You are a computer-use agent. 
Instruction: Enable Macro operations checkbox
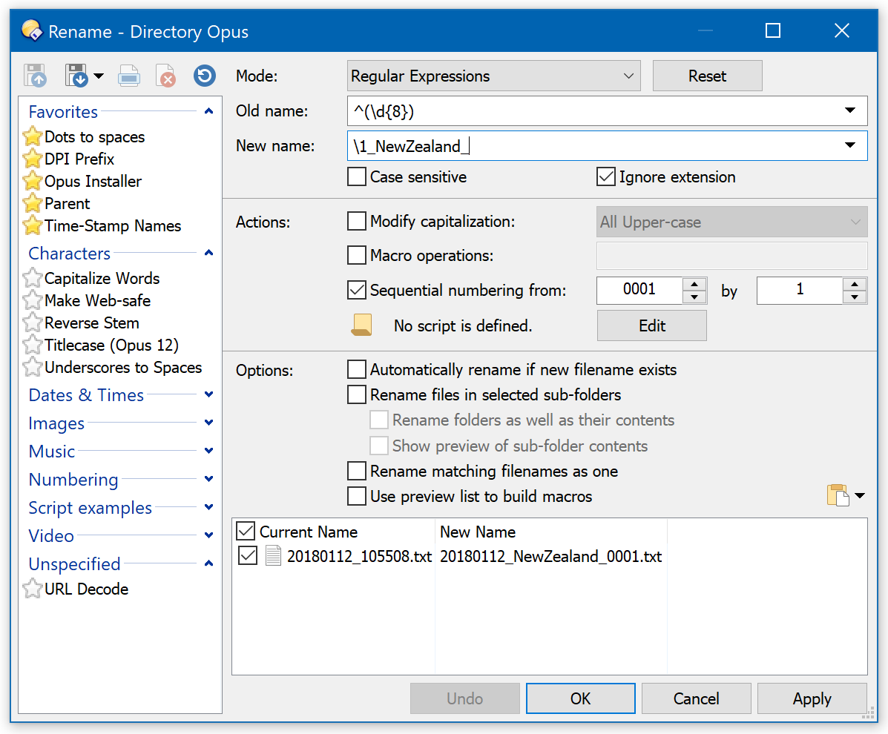coord(357,255)
